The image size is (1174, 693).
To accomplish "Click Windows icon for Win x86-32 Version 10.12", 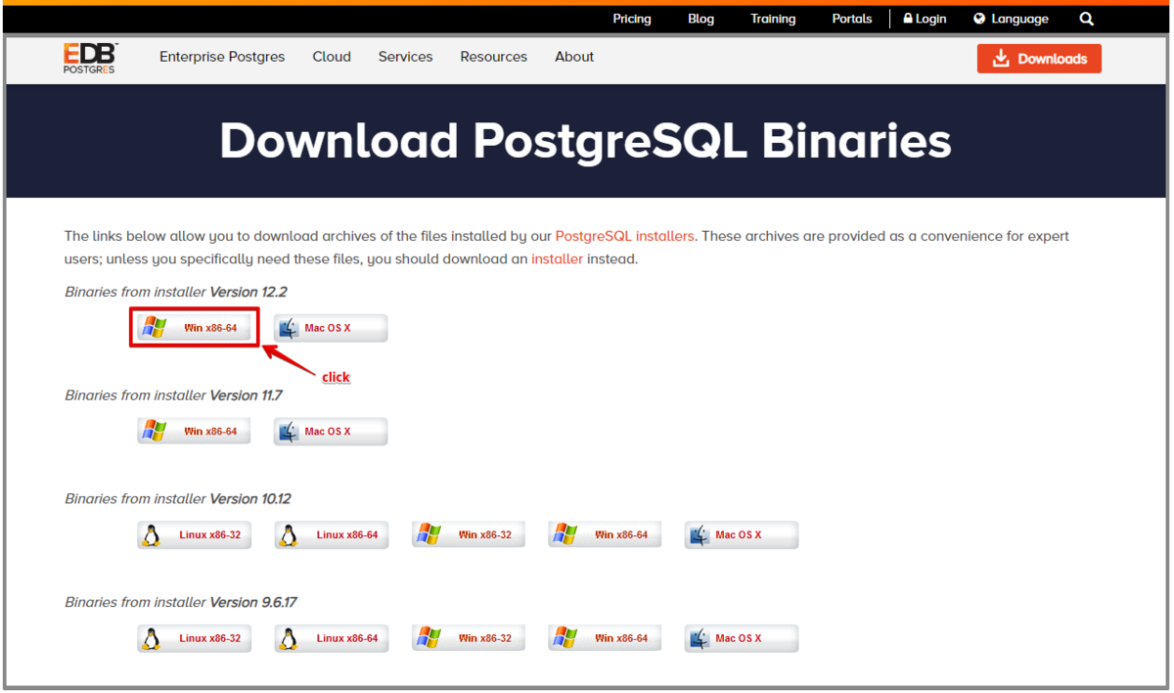I will tap(428, 534).
